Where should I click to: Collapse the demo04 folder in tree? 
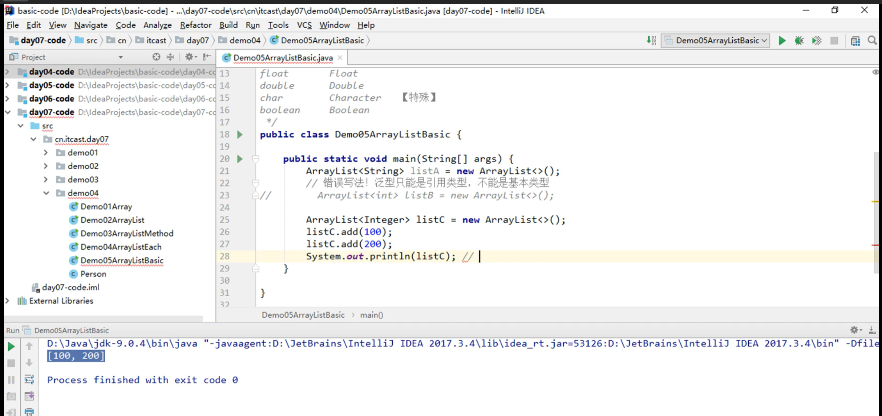(x=46, y=193)
